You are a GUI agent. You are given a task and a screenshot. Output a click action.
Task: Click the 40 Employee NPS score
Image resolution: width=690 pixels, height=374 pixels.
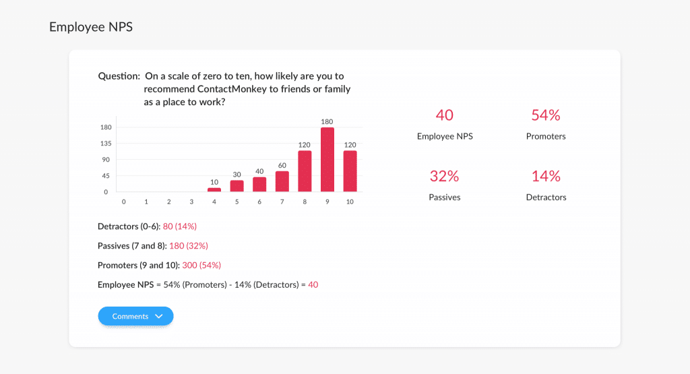coord(445,115)
